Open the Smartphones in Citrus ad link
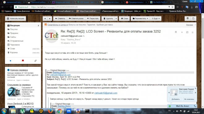 [57, 25]
